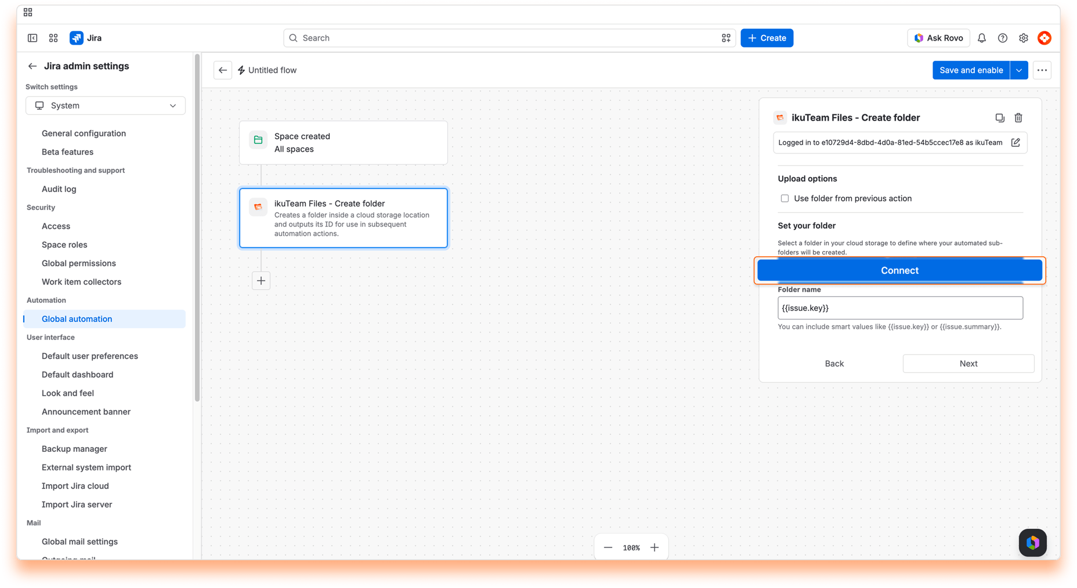Open settings gear icon in header
The width and height of the screenshot is (1077, 588).
[1024, 38]
